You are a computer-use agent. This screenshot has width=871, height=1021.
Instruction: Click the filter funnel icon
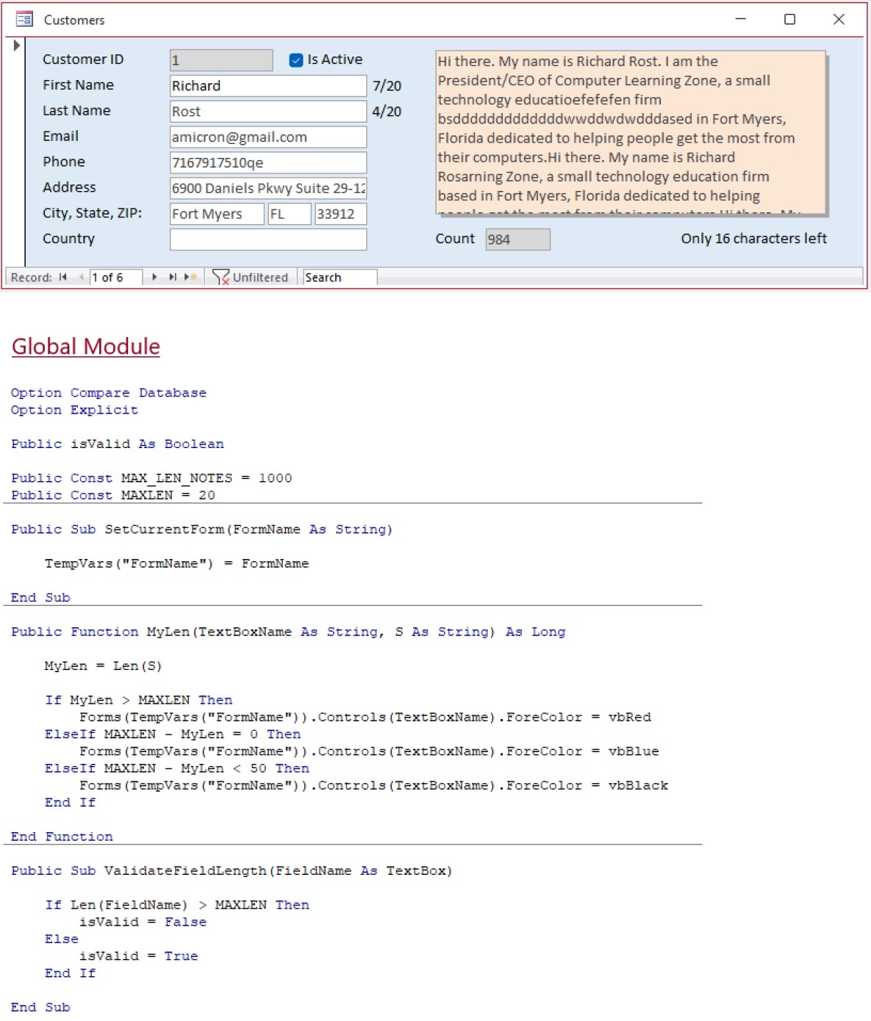click(x=220, y=277)
